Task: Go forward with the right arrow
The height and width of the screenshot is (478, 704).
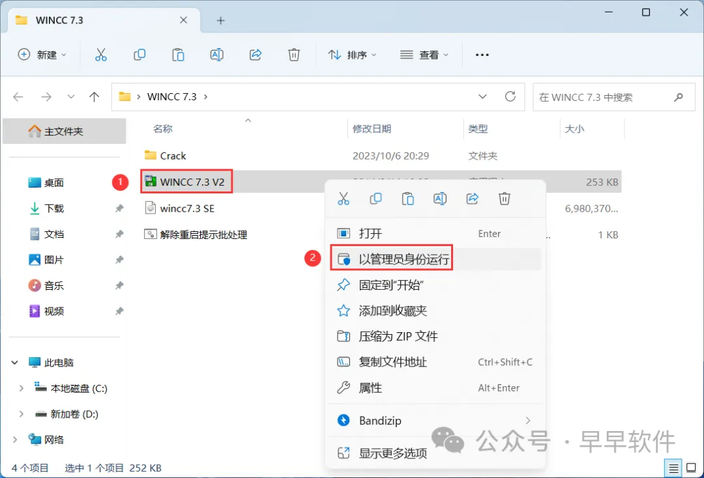Action: (46, 97)
